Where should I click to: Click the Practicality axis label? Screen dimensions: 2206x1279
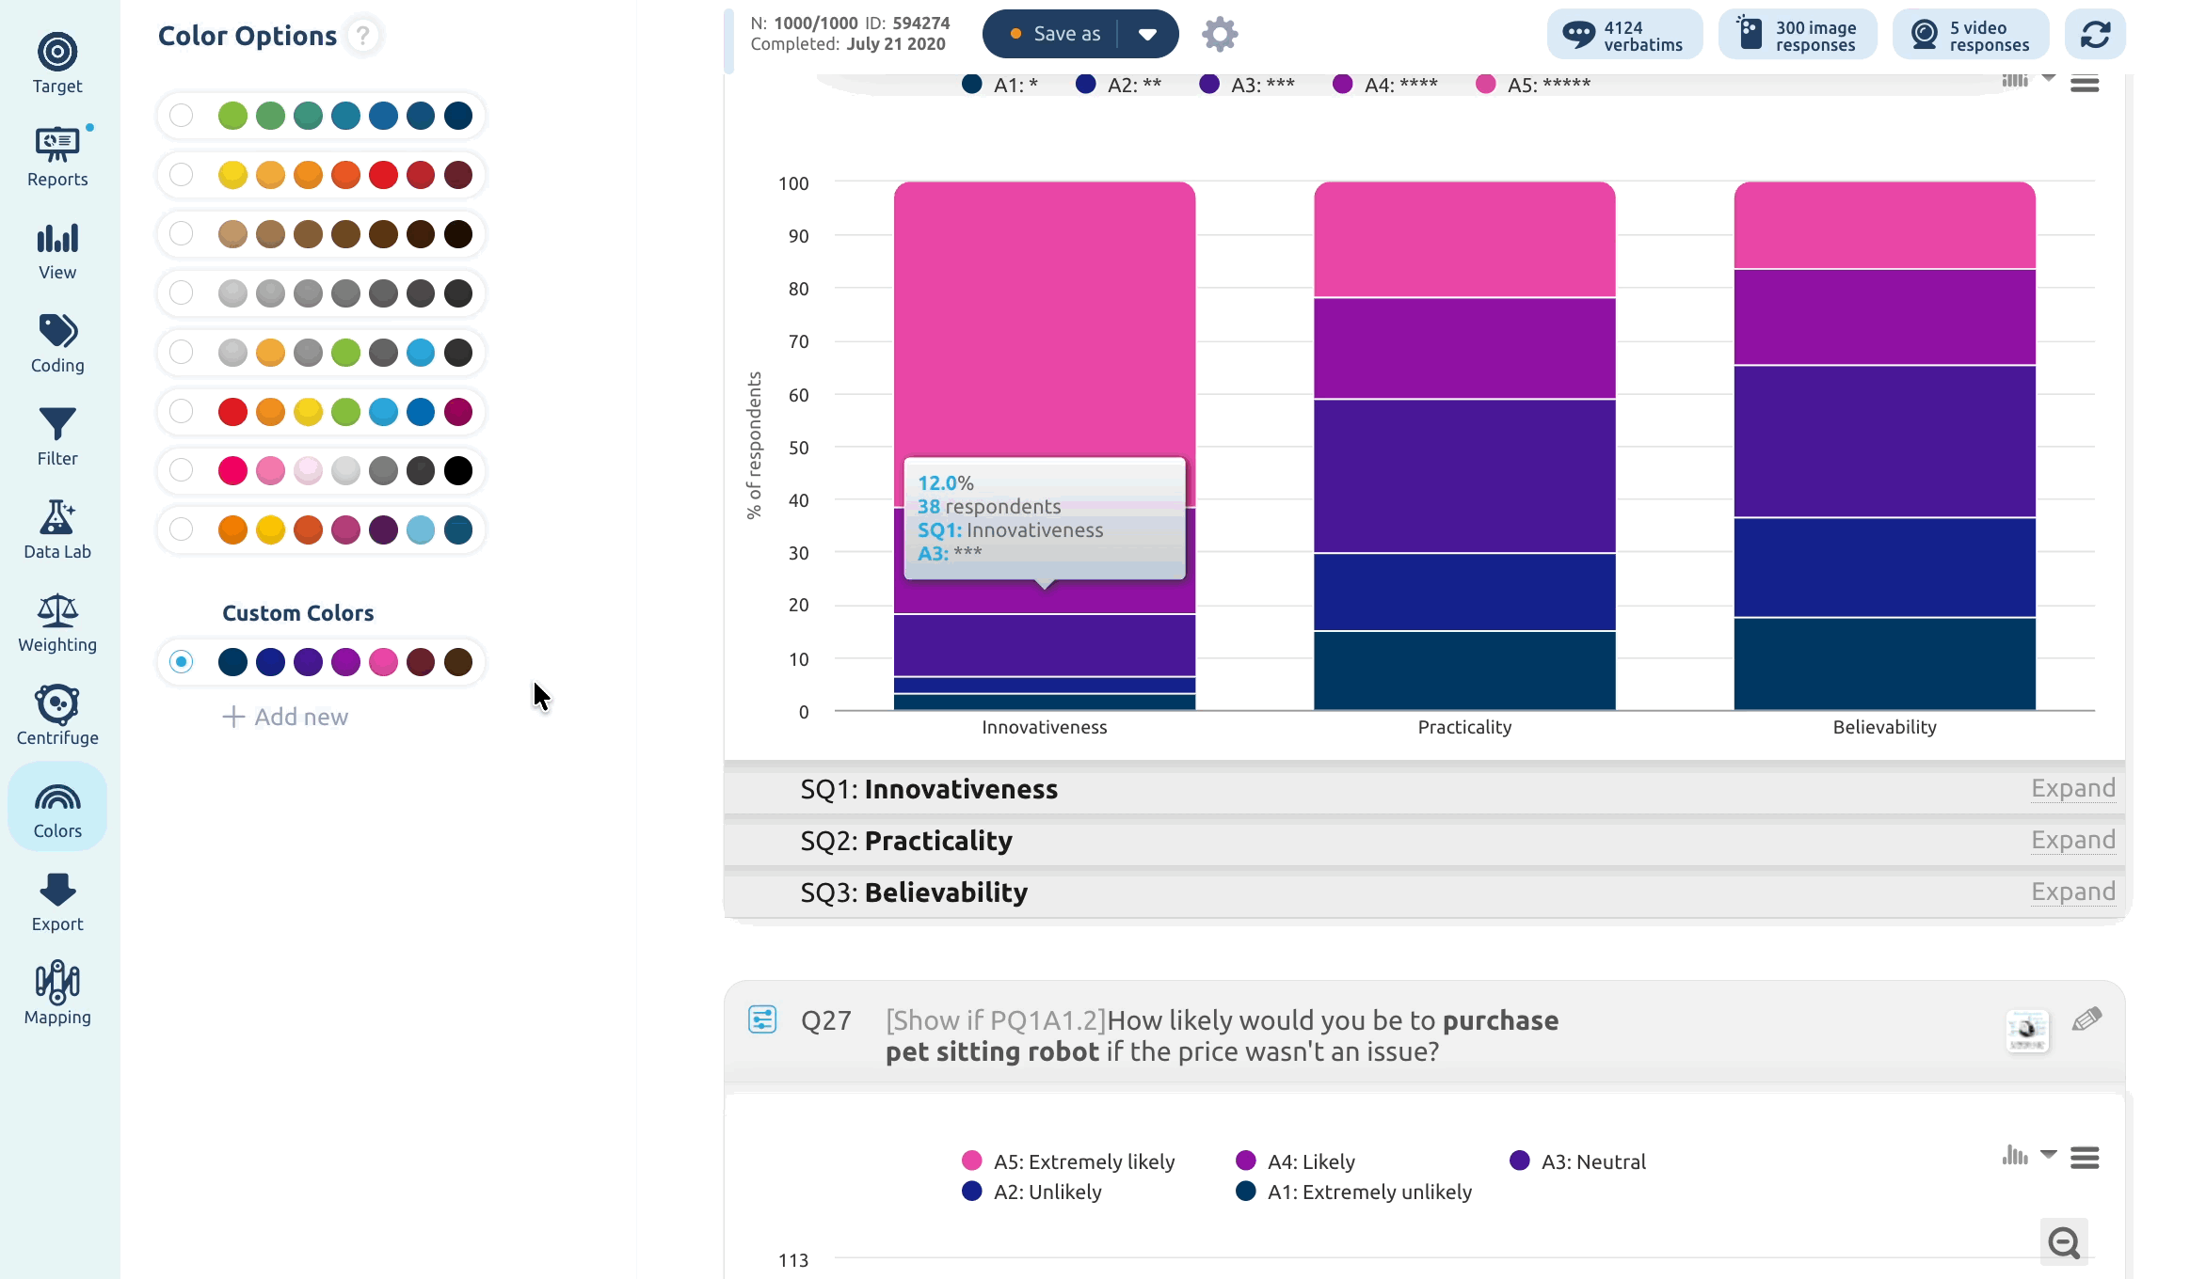(x=1464, y=727)
